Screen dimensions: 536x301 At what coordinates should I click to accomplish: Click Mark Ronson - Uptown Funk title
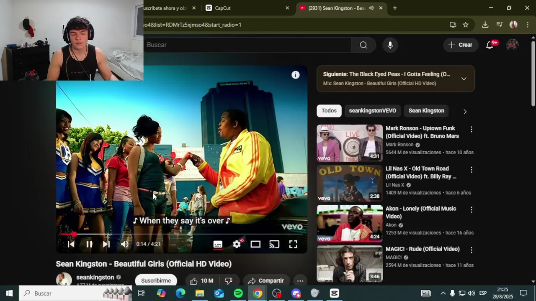click(422, 132)
